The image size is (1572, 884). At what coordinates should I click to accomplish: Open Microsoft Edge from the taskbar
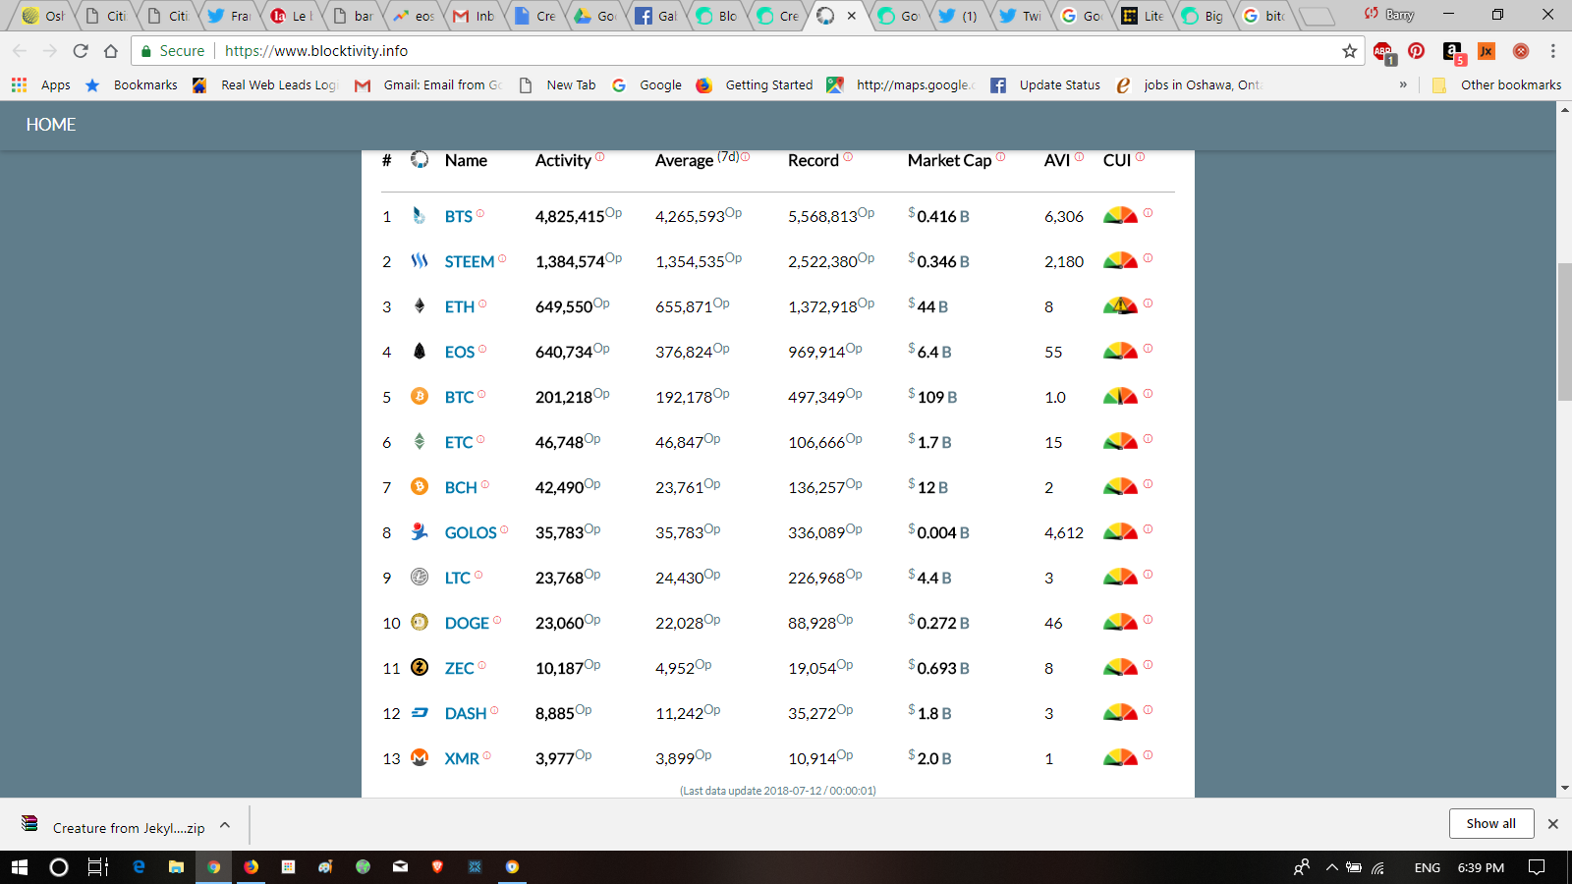139,866
